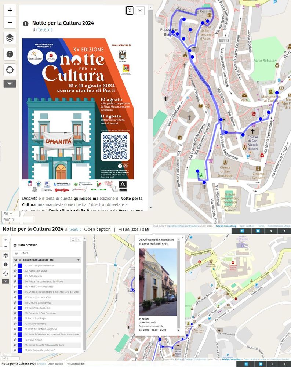Close the Chiesa della Candelora popup

(183, 238)
